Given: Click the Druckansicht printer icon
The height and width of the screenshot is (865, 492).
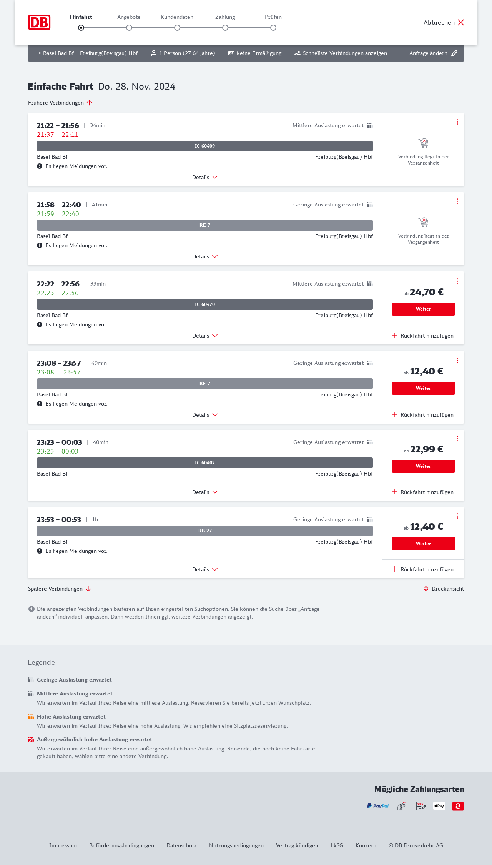Looking at the screenshot, I should click(426, 589).
